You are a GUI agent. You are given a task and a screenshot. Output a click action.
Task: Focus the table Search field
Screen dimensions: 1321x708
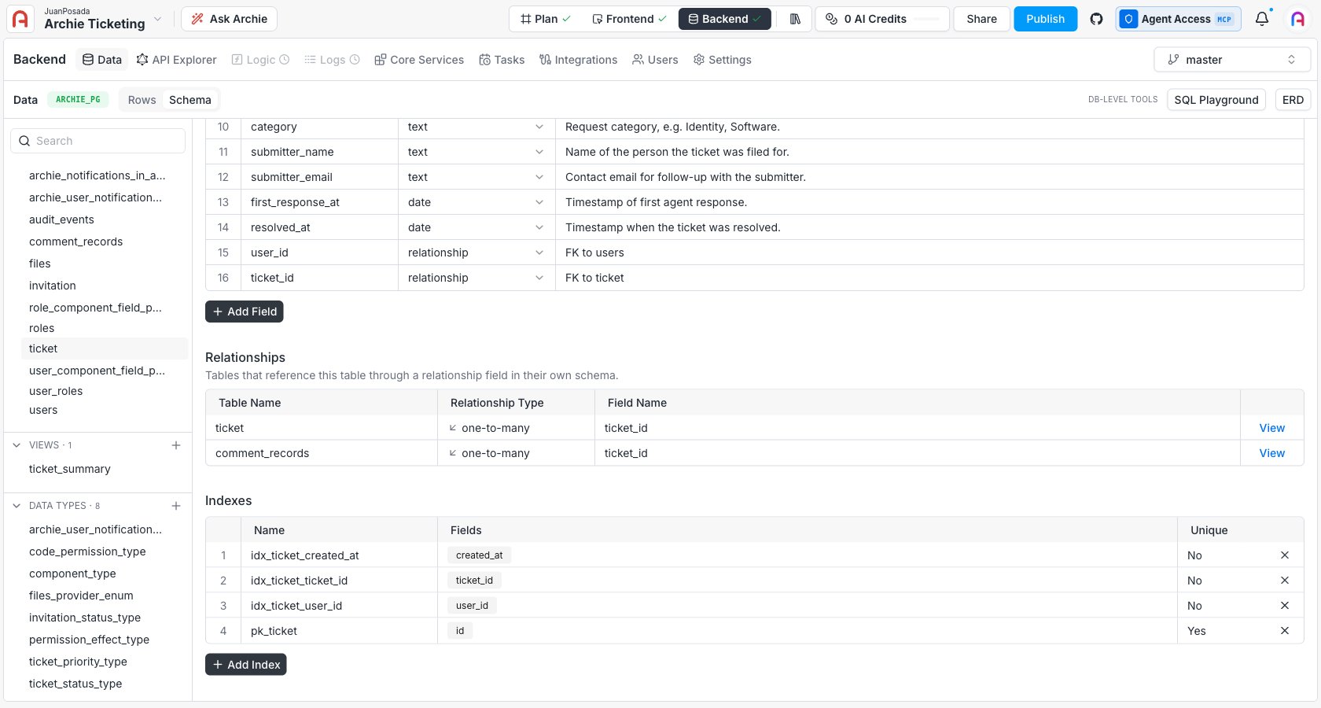(x=98, y=141)
